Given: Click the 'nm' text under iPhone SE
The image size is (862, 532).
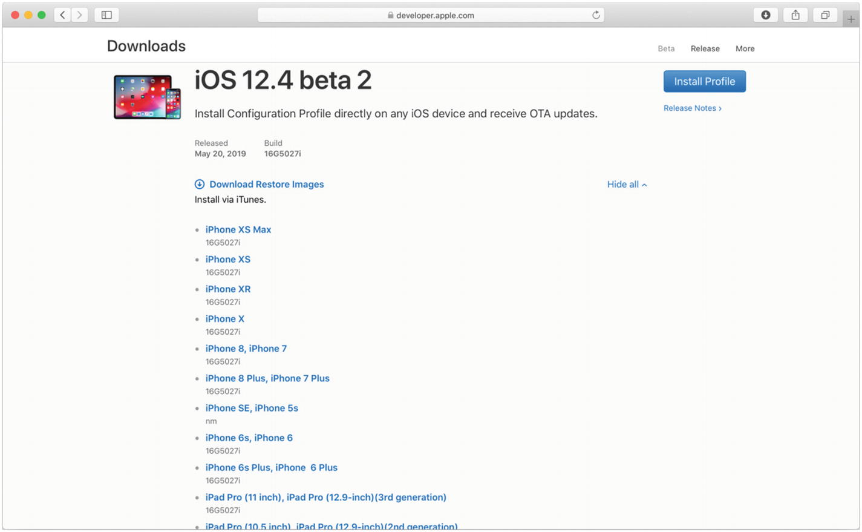Looking at the screenshot, I should tap(211, 421).
